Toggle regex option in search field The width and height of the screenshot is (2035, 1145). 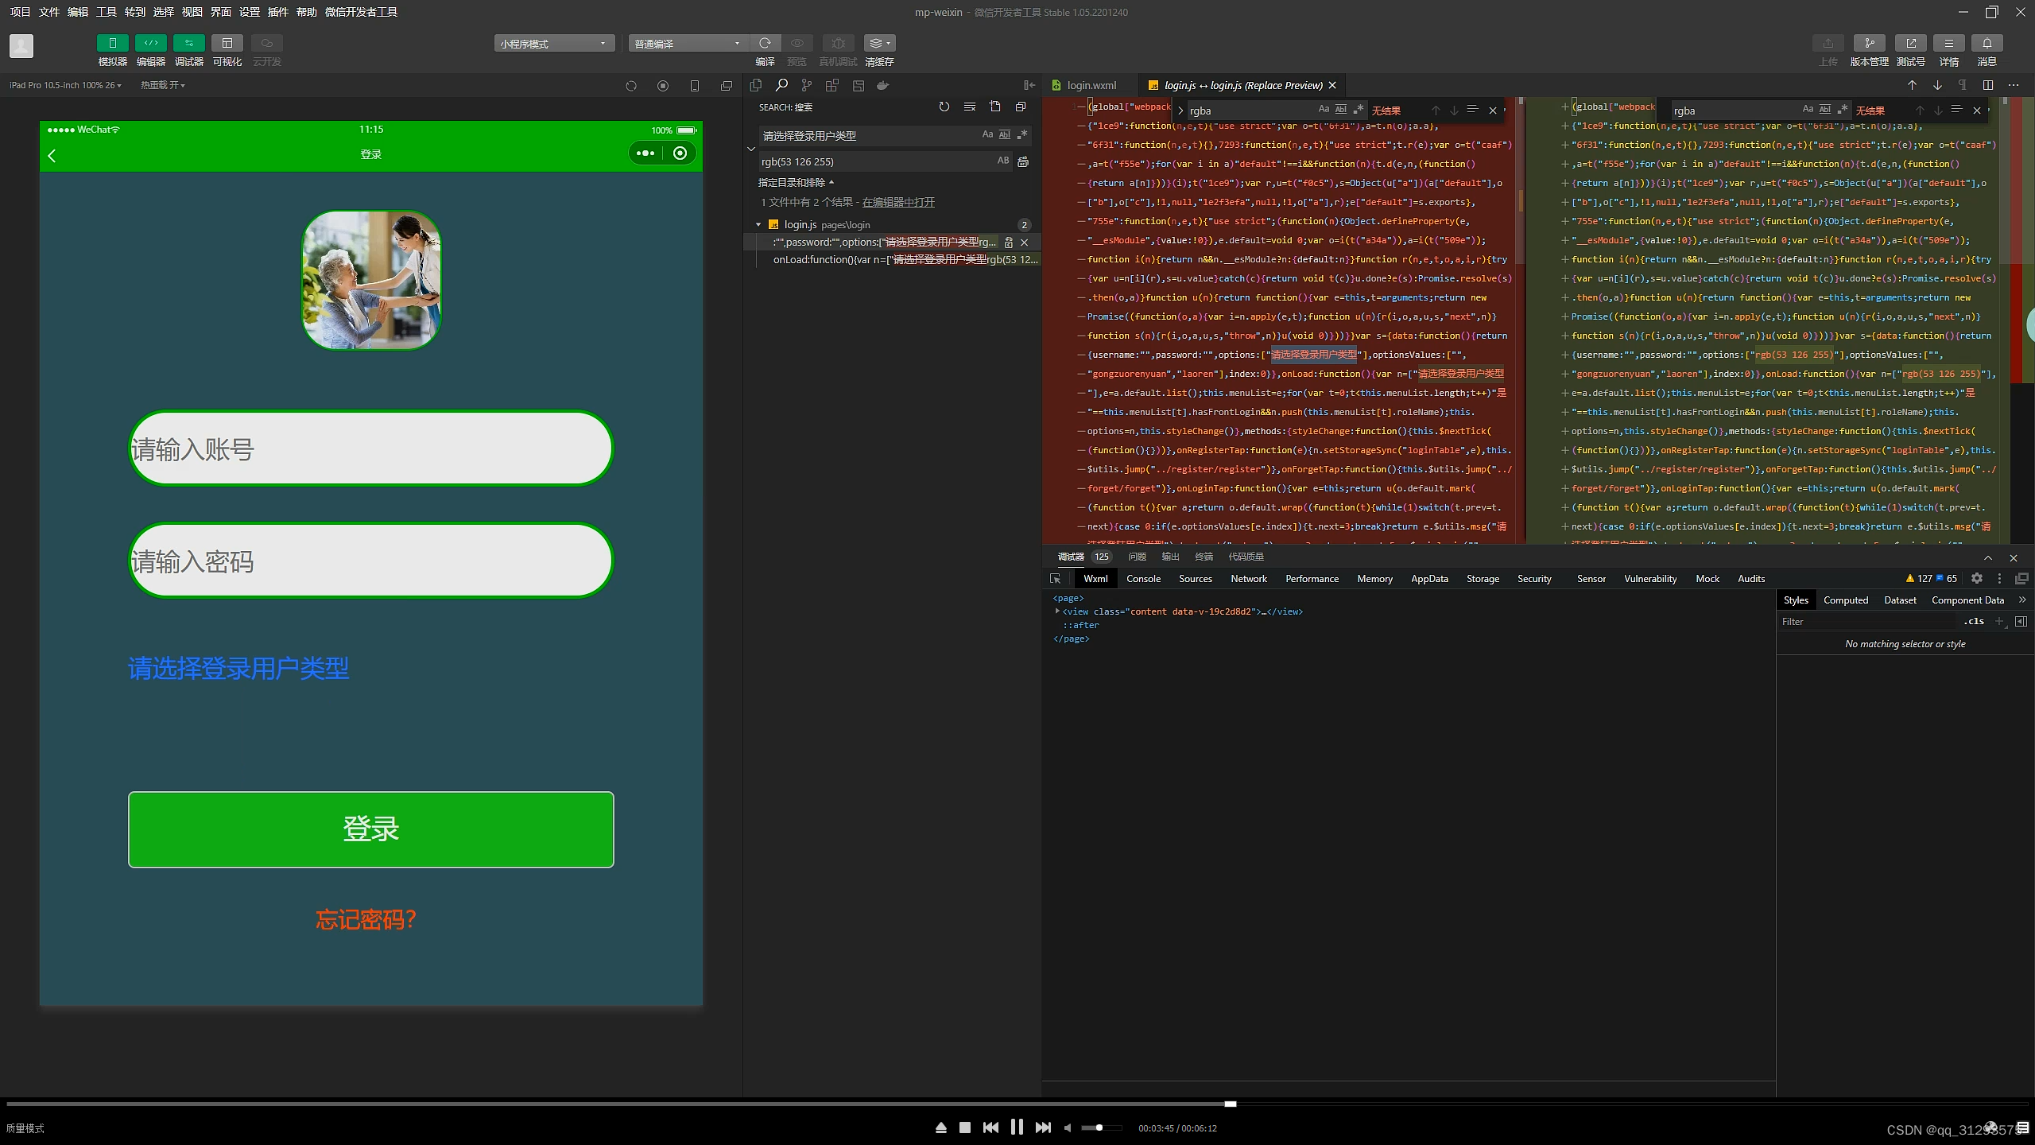(1022, 135)
